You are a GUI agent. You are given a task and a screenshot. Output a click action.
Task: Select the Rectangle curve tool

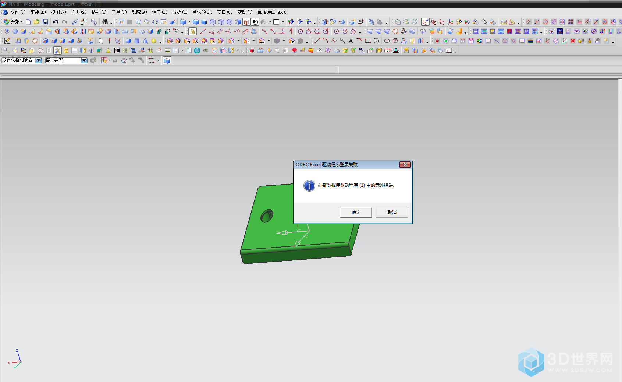368,41
